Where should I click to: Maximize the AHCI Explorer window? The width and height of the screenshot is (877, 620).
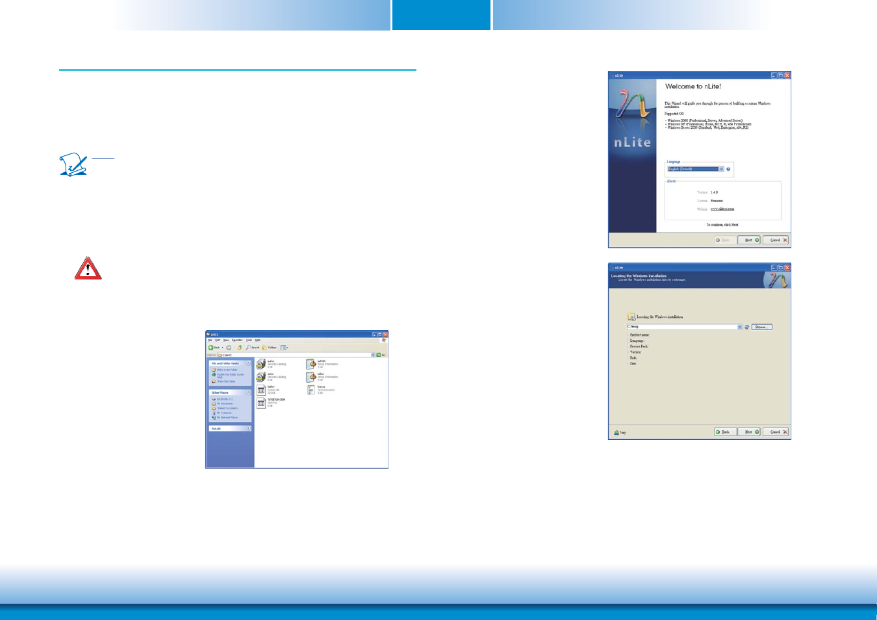pyautogui.click(x=380, y=335)
